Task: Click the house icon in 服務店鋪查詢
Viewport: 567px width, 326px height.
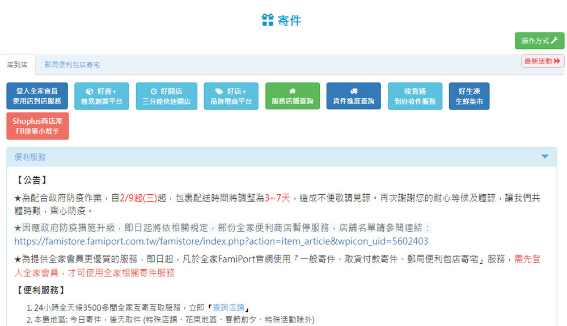Action: [x=292, y=91]
